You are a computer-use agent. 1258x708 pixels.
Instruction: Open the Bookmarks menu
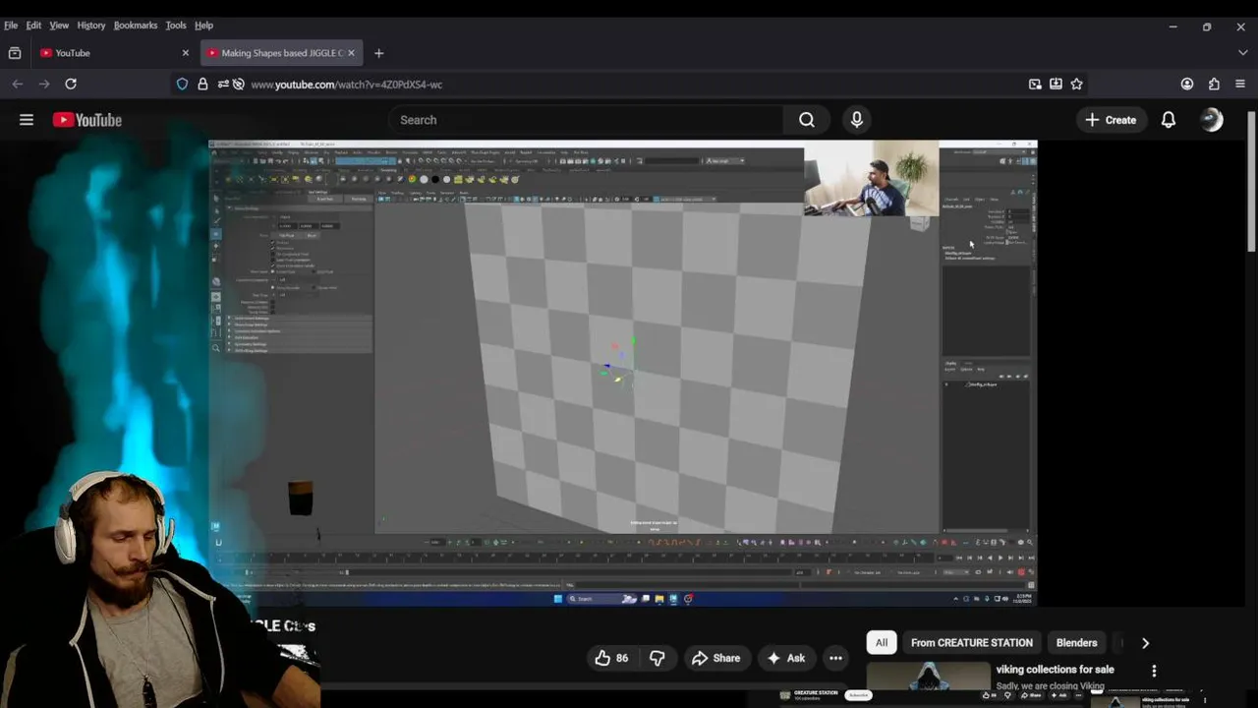point(136,26)
